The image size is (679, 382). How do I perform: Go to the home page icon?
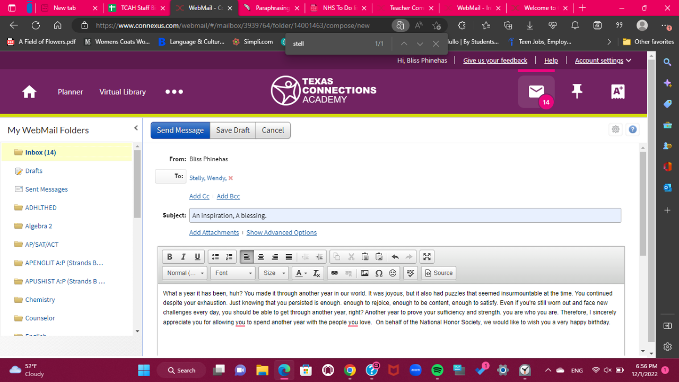click(x=29, y=92)
